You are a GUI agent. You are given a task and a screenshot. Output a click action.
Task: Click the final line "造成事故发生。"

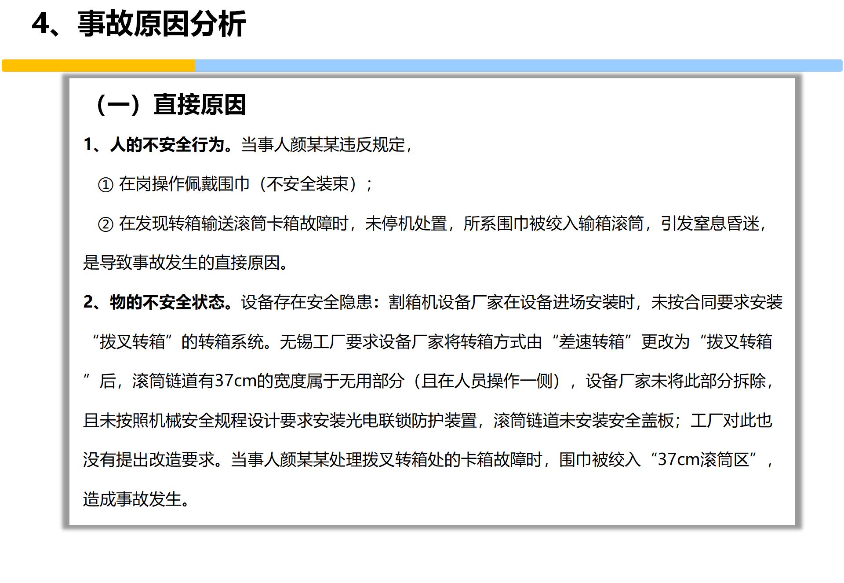click(x=136, y=499)
